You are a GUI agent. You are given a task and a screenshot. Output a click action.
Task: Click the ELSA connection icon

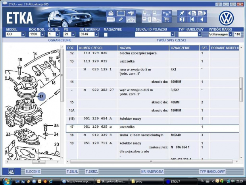147,13
